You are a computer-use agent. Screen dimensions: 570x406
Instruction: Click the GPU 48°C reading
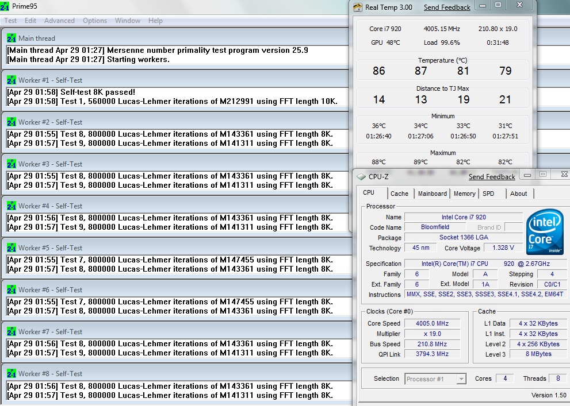[x=385, y=42]
